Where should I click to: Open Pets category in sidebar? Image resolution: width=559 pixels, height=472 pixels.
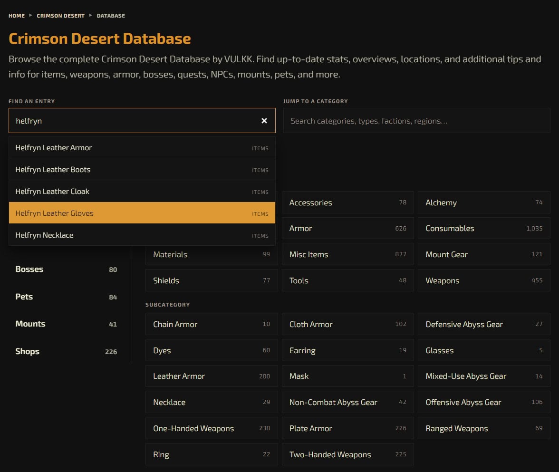pyautogui.click(x=67, y=297)
